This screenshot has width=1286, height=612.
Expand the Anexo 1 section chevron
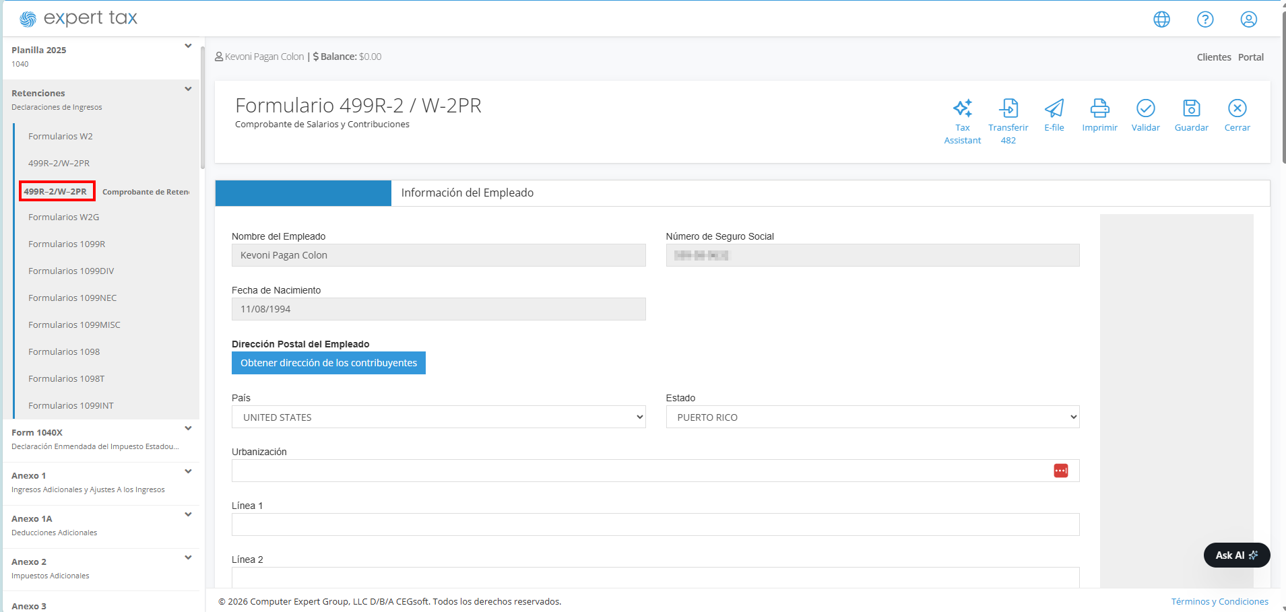click(x=188, y=472)
